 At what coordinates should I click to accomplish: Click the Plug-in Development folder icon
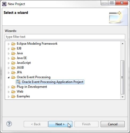click(x=13, y=87)
